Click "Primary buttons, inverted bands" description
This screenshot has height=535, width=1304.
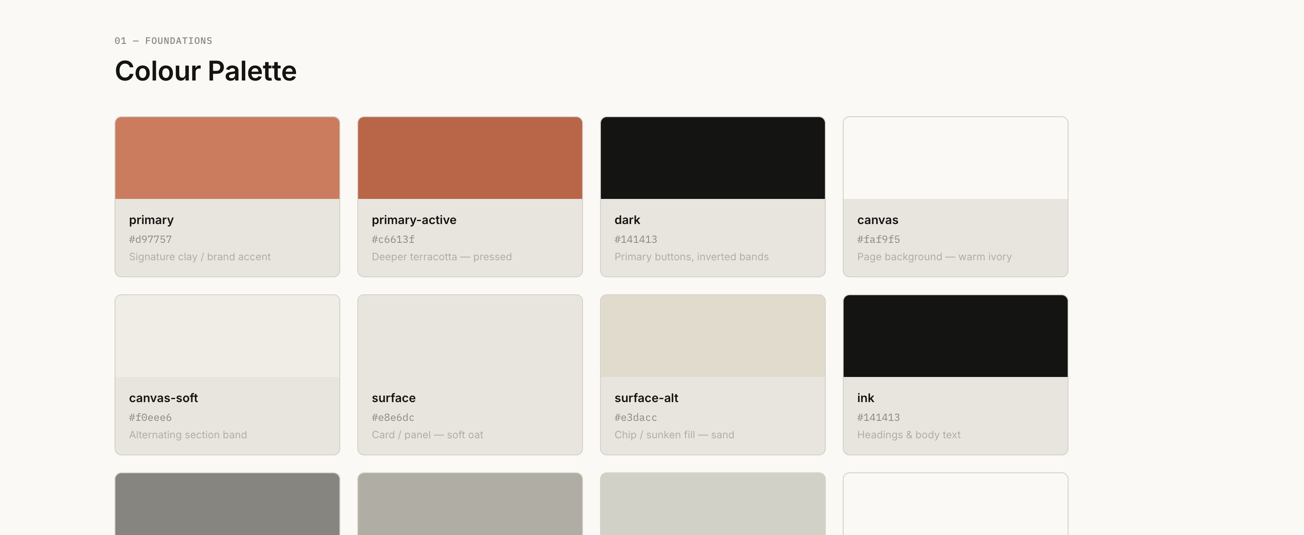(692, 257)
